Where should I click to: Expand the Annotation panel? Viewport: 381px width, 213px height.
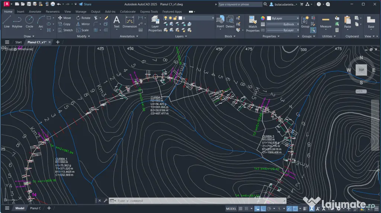[x=129, y=36]
